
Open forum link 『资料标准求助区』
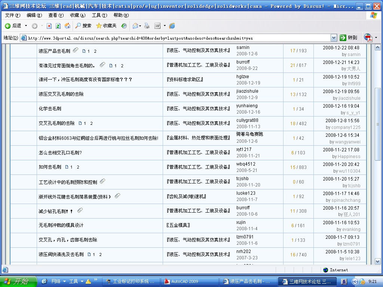click(x=185, y=80)
